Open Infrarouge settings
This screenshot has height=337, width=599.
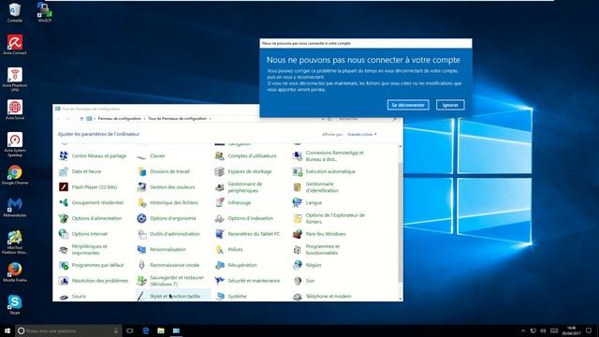pyautogui.click(x=233, y=203)
